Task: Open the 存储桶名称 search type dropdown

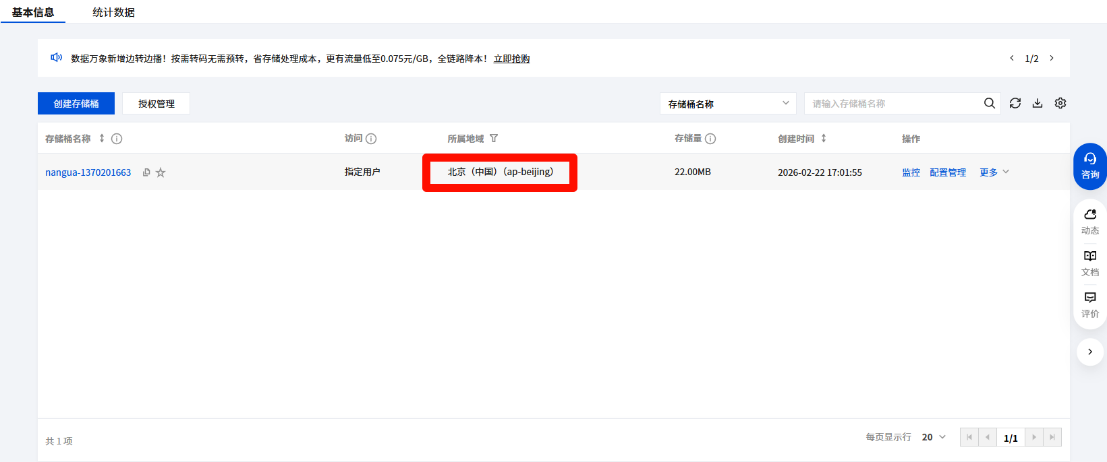Action: (x=727, y=104)
